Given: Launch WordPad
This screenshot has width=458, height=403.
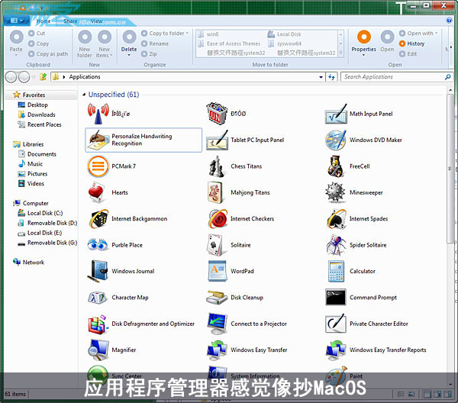Looking at the screenshot, I should pyautogui.click(x=230, y=271).
